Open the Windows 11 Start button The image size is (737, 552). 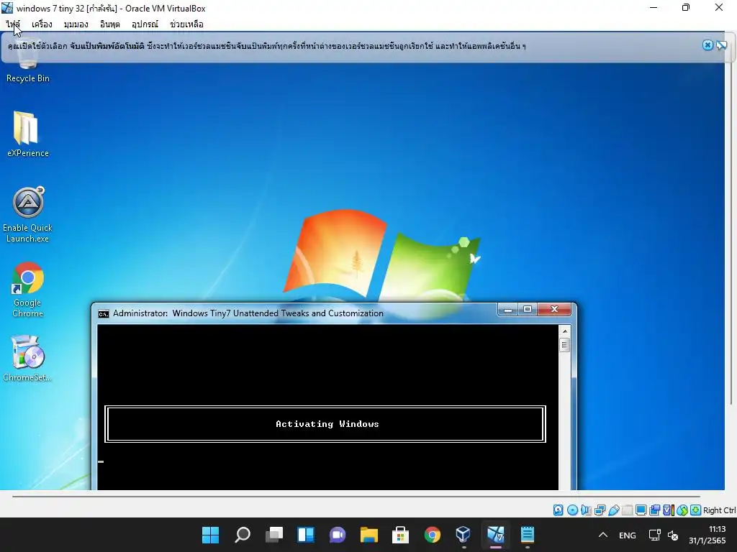210,535
